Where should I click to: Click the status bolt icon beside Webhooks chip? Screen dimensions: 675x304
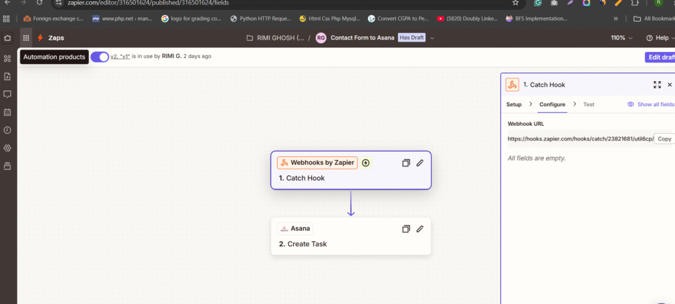366,163
